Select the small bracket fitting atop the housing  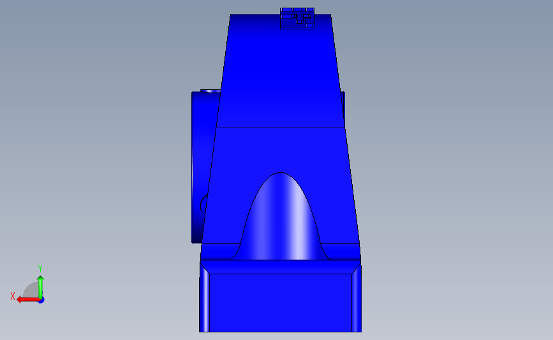click(297, 18)
